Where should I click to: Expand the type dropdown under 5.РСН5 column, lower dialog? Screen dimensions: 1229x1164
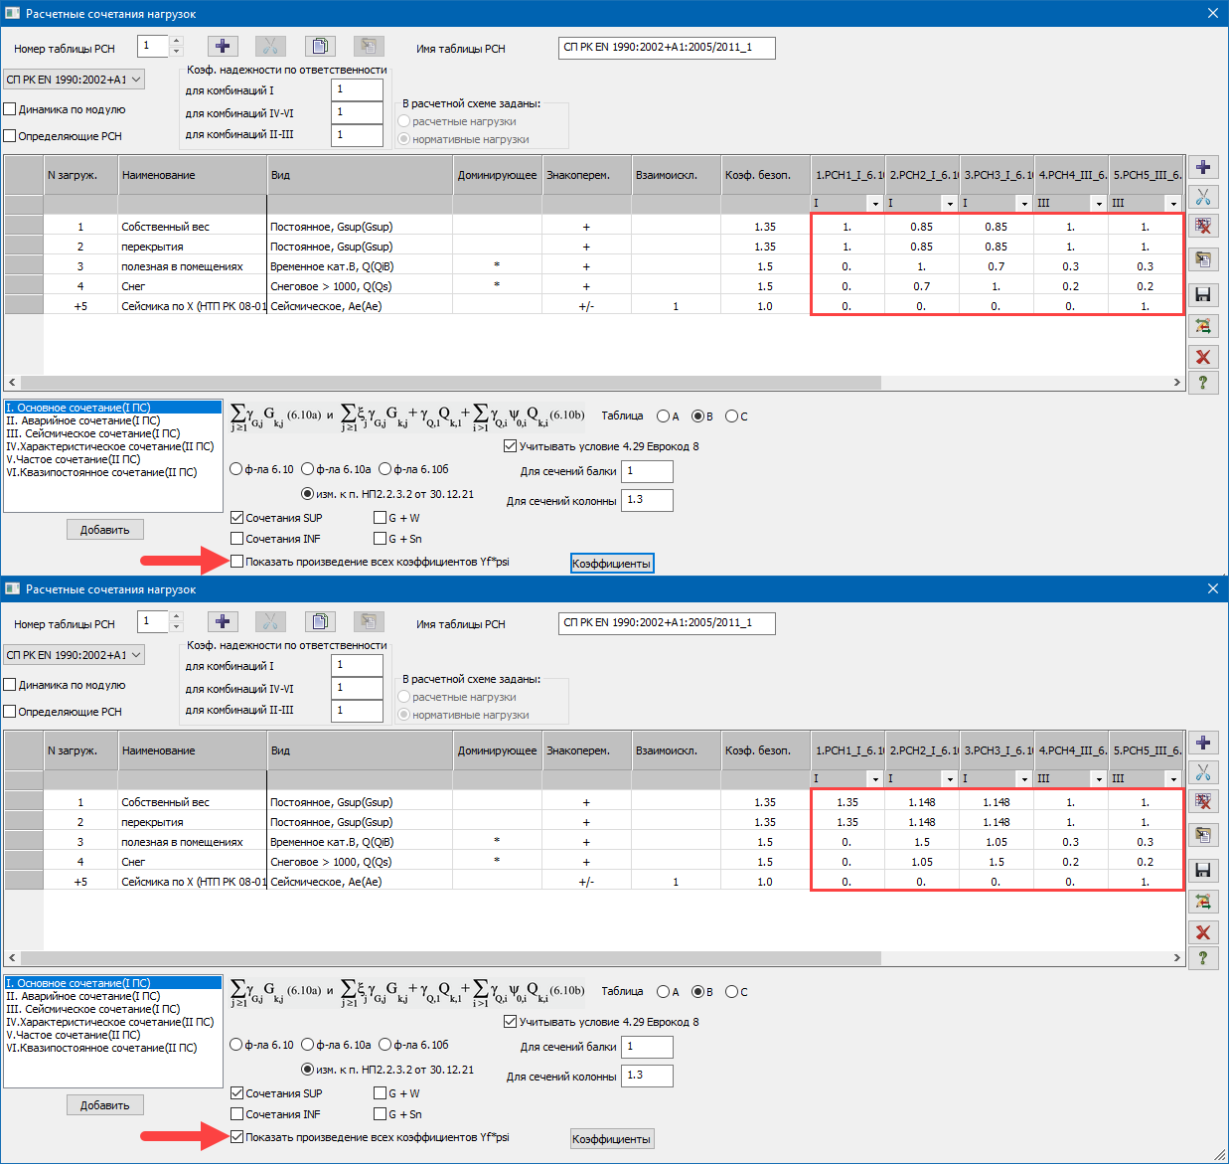point(1172,779)
